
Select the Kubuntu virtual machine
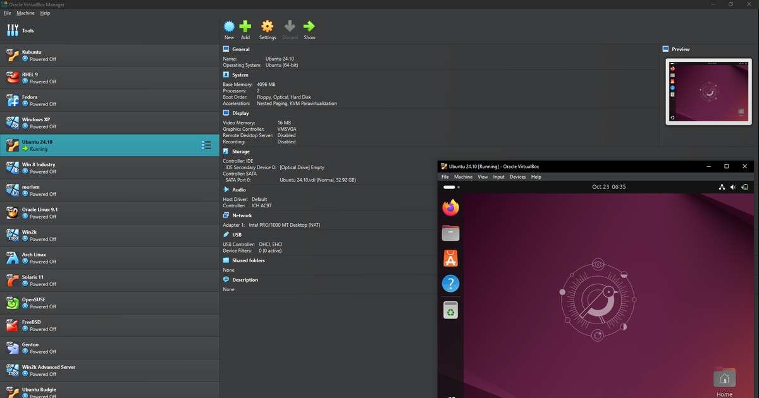pyautogui.click(x=109, y=56)
